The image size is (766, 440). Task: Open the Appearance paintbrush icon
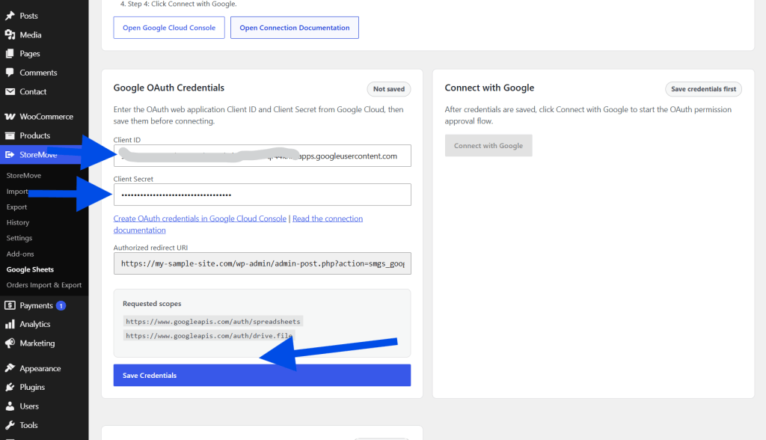coord(10,368)
